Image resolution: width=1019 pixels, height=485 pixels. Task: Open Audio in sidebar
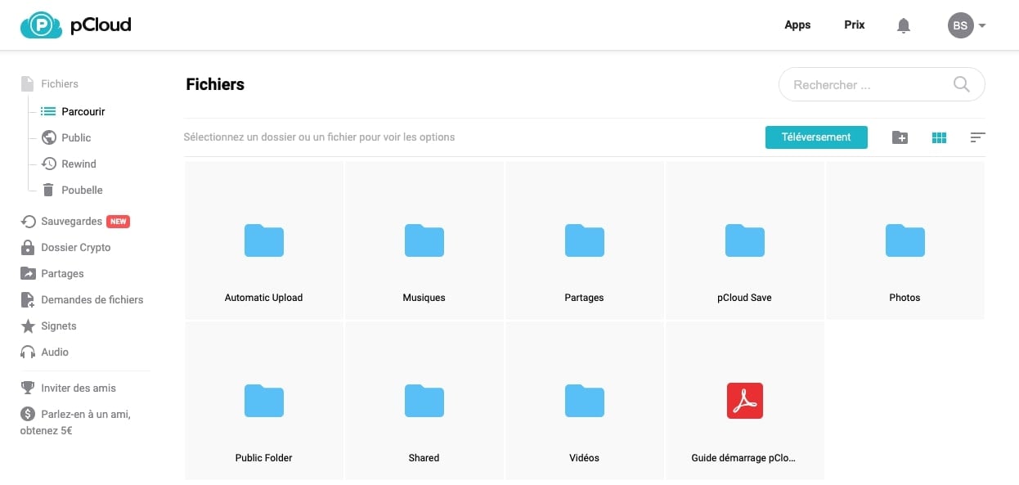(55, 352)
